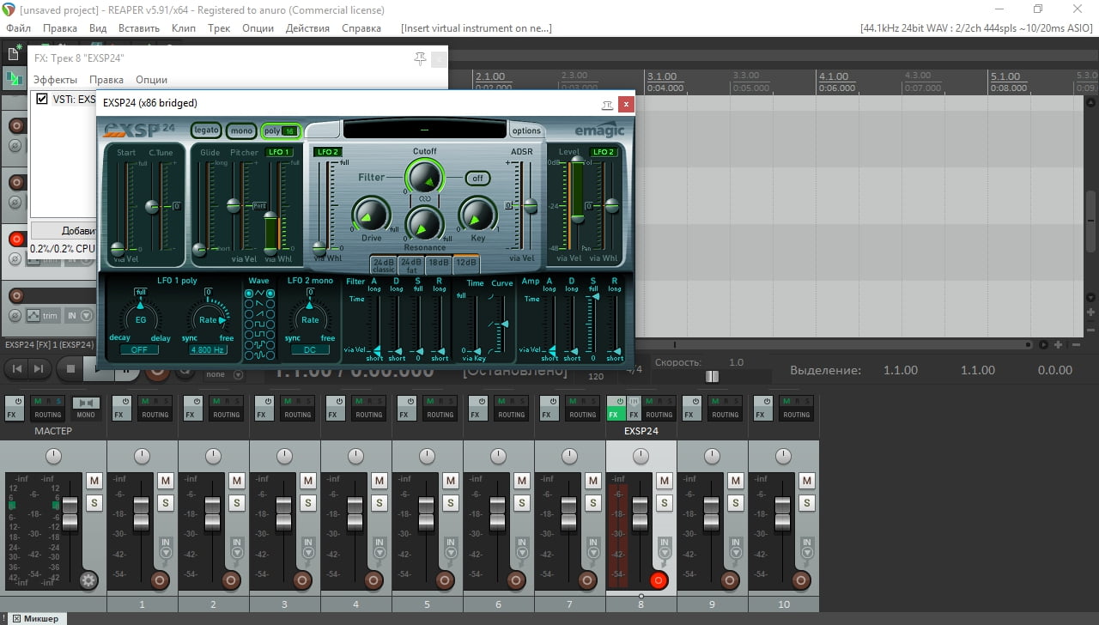Click the Cutoff knob in EXSP24 filter

(x=424, y=178)
